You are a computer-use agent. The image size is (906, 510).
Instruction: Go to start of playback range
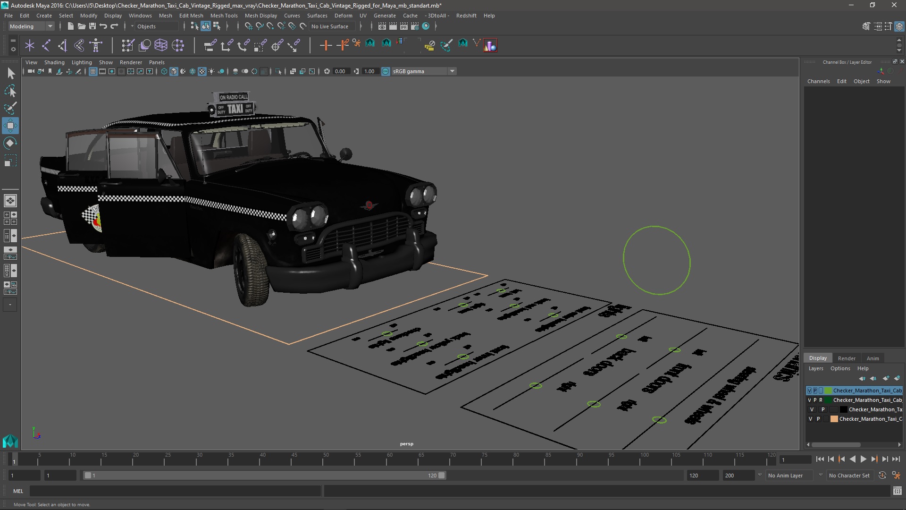point(820,459)
